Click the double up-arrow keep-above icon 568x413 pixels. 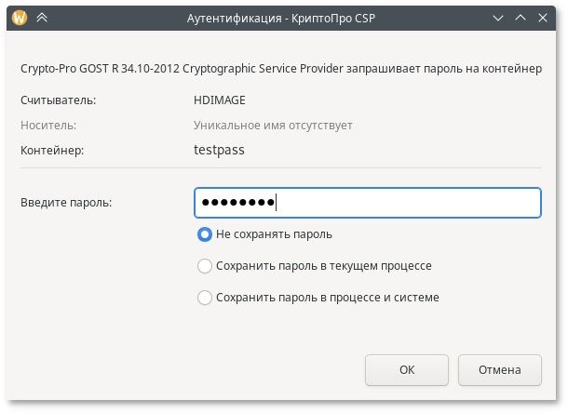coord(42,18)
